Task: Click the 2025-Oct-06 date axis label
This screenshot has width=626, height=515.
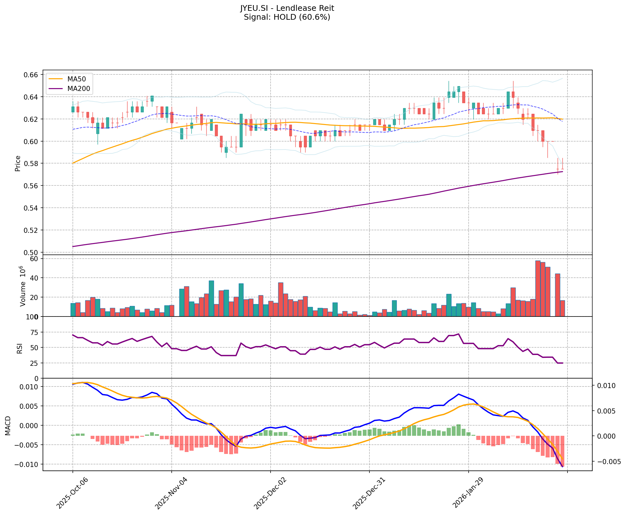Action: click(72, 493)
